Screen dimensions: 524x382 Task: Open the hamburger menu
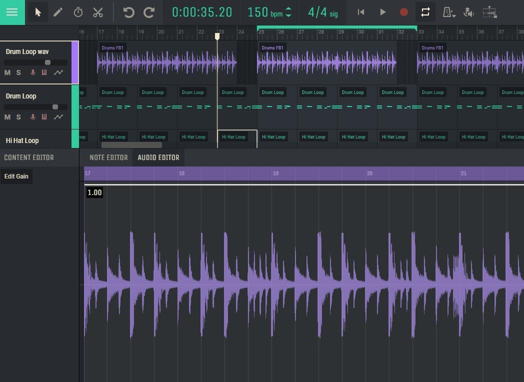click(12, 12)
